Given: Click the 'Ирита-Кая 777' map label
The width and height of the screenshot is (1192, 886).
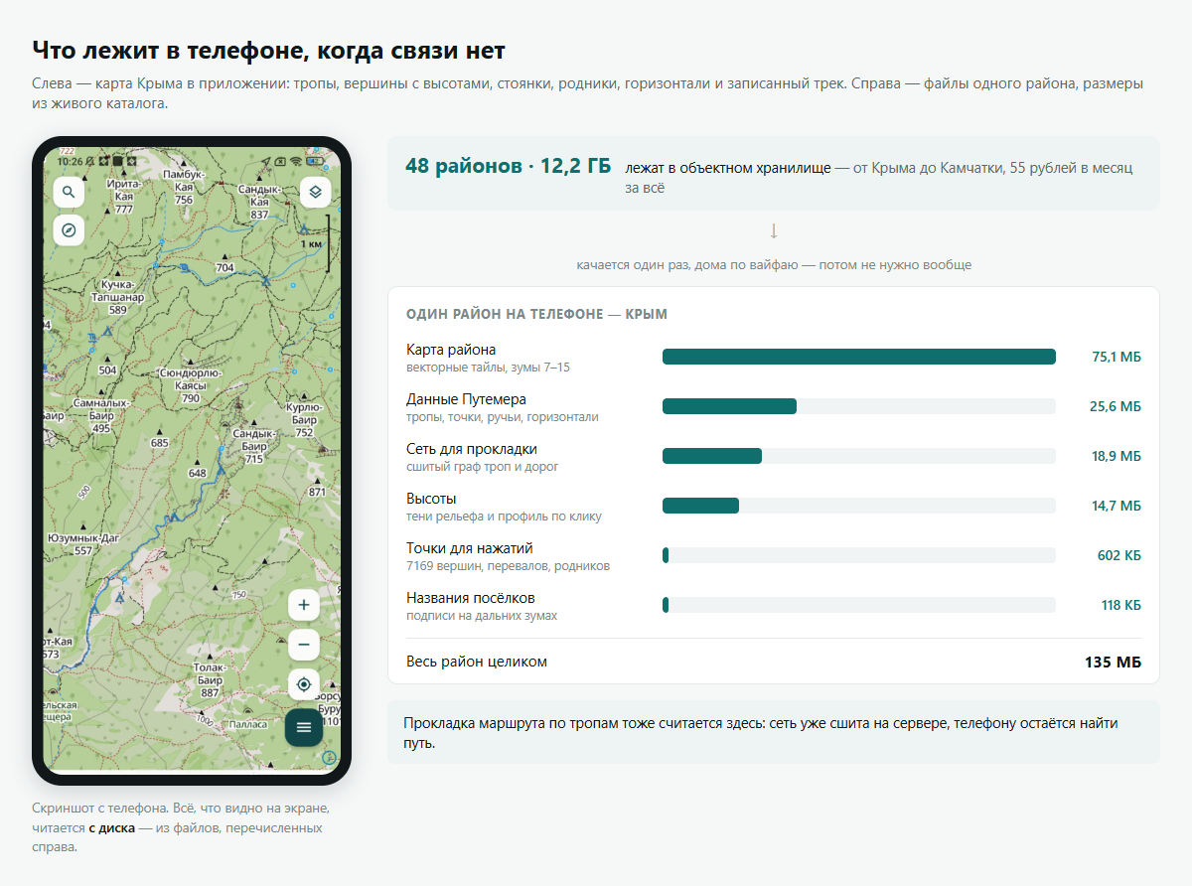Looking at the screenshot, I should click(x=124, y=197).
